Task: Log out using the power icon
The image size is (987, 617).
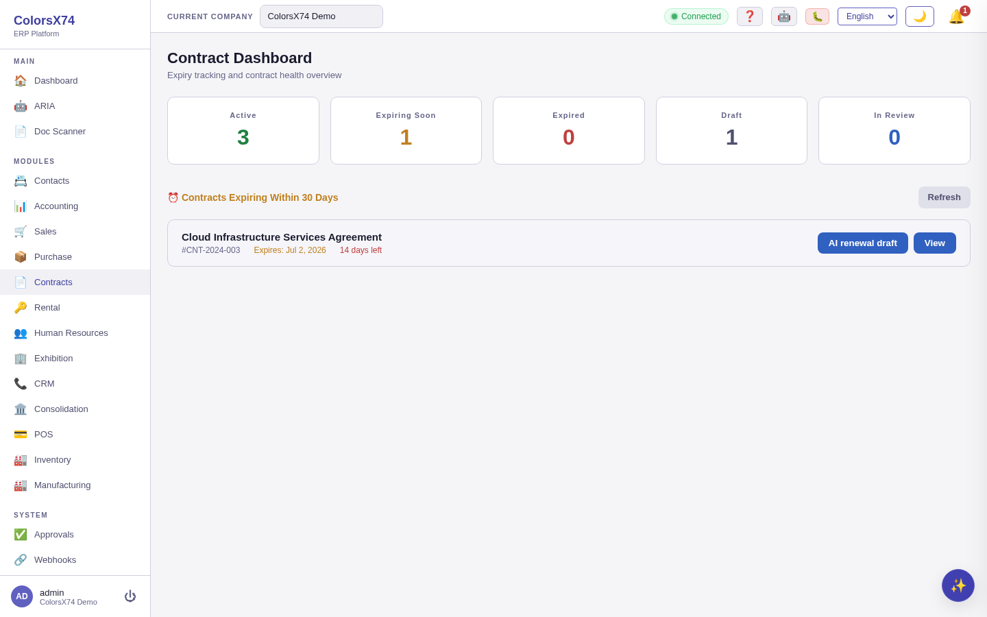Action: (x=130, y=596)
